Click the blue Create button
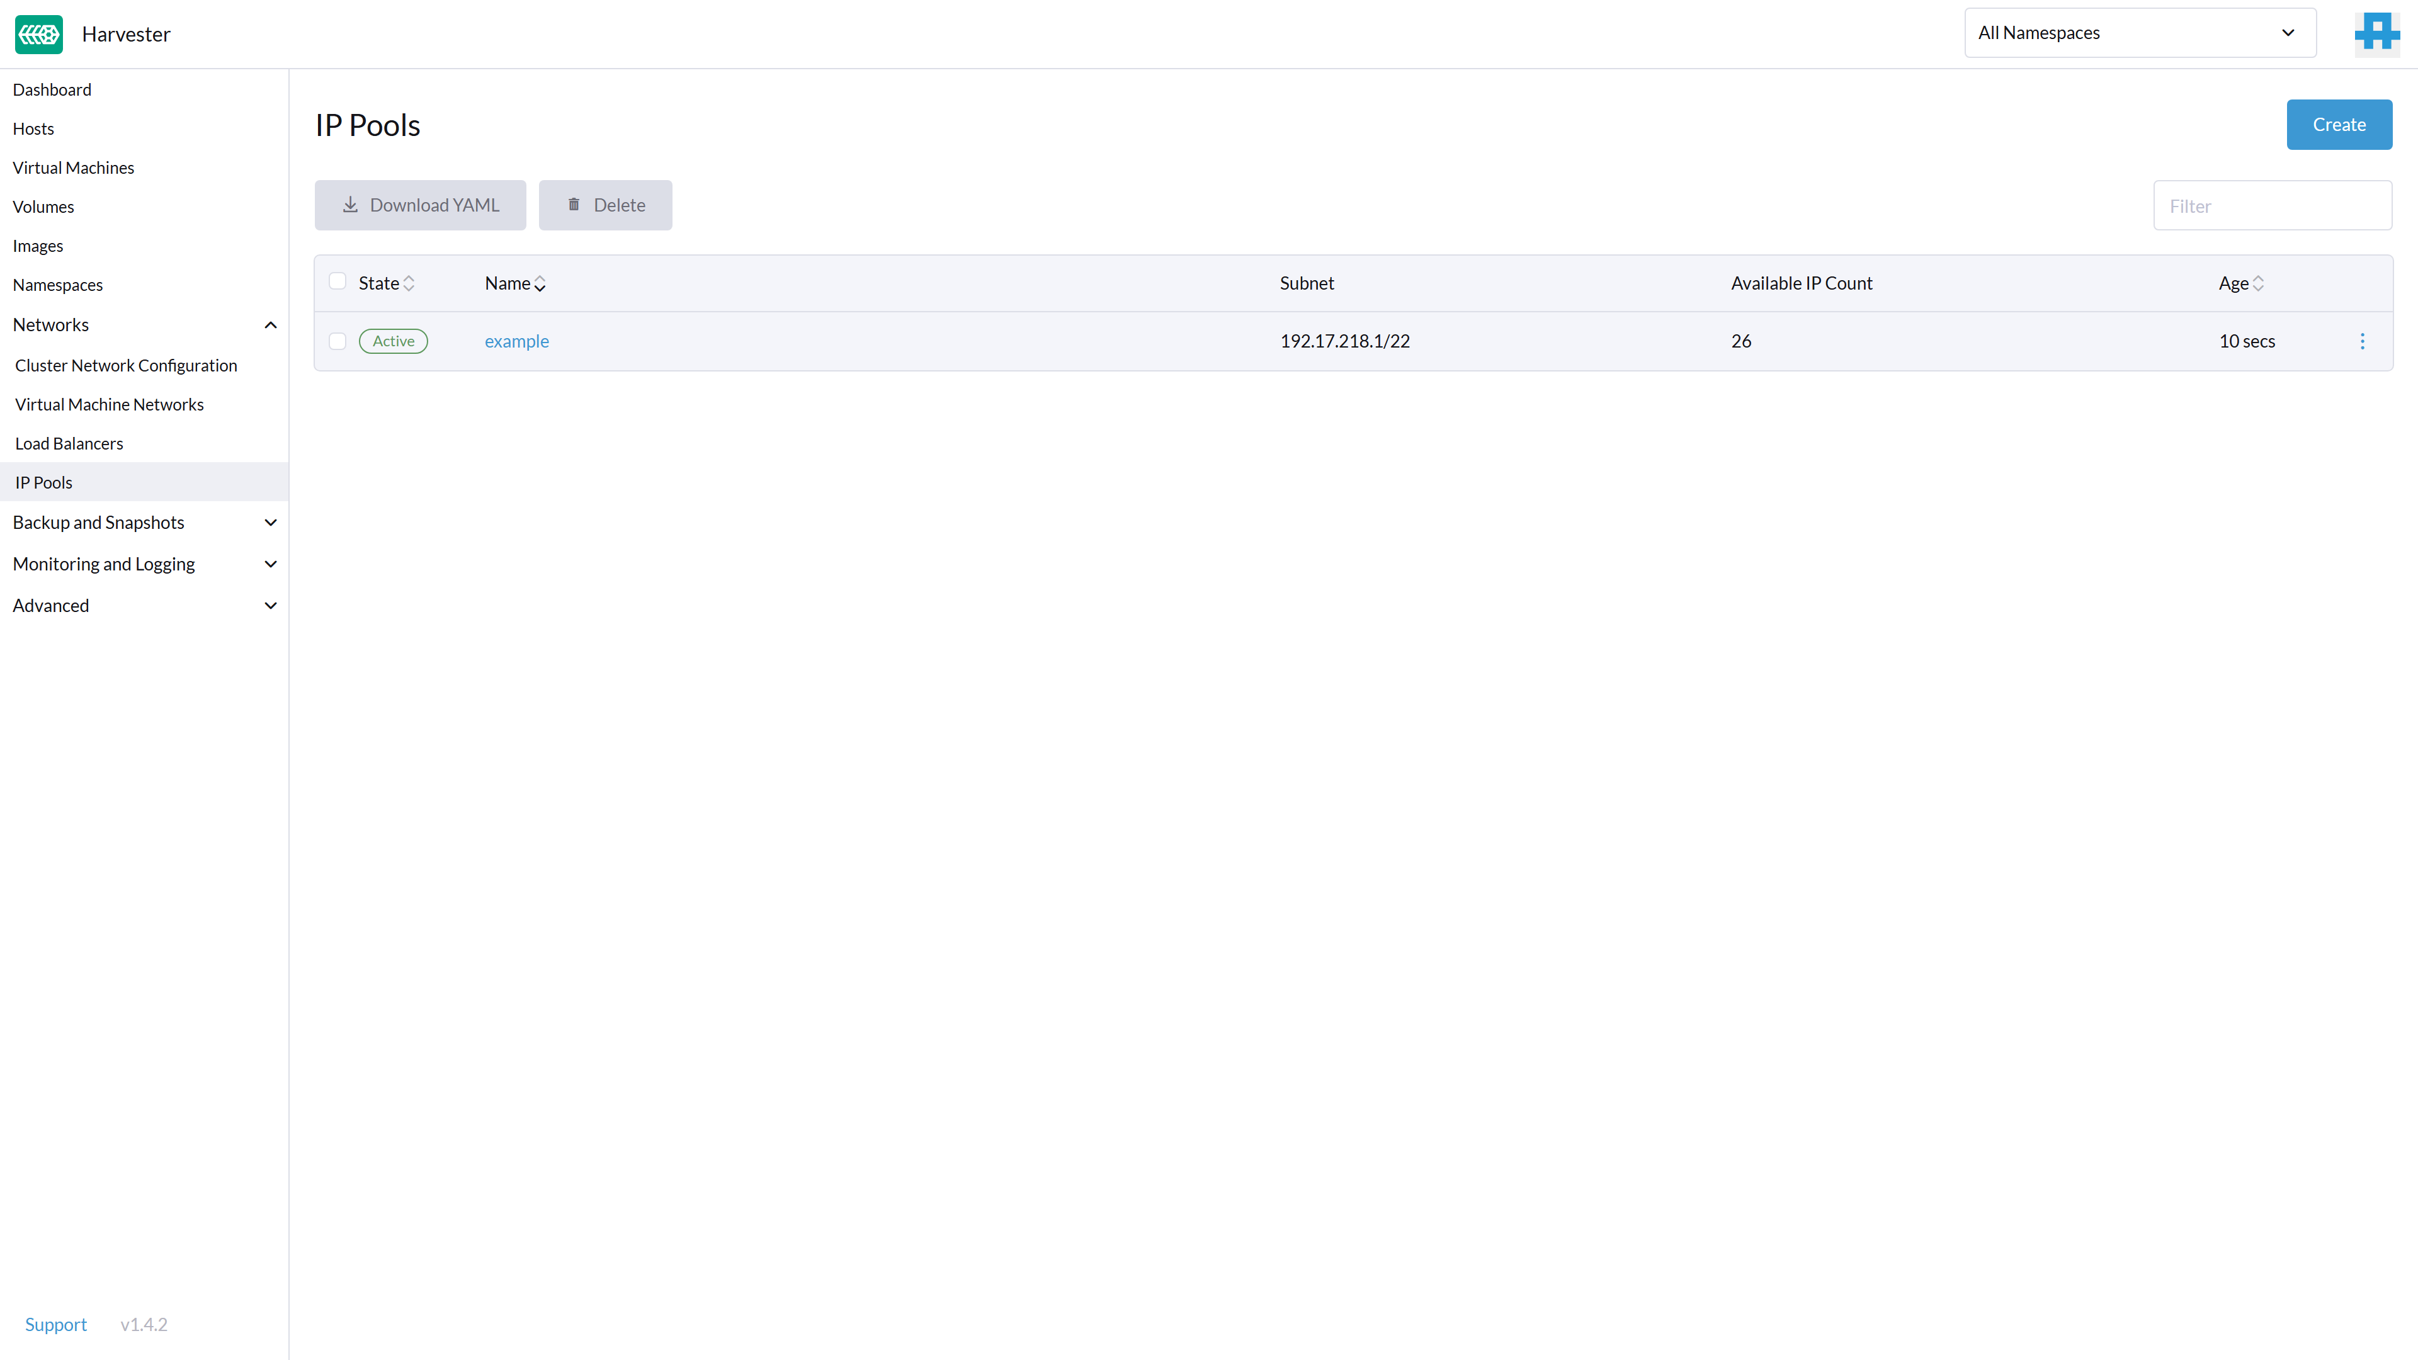2418x1360 pixels. coord(2338,125)
